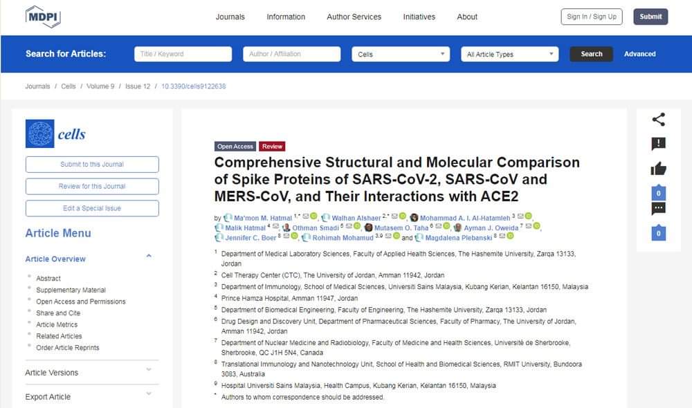Image resolution: width=692 pixels, height=408 pixels.
Task: Open the Journals menu
Action: point(230,17)
